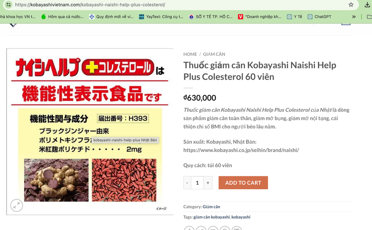Viewport: 372px width, 230px height.
Task: Open the giảm cân kobayashi tag link
Action: click(212, 217)
